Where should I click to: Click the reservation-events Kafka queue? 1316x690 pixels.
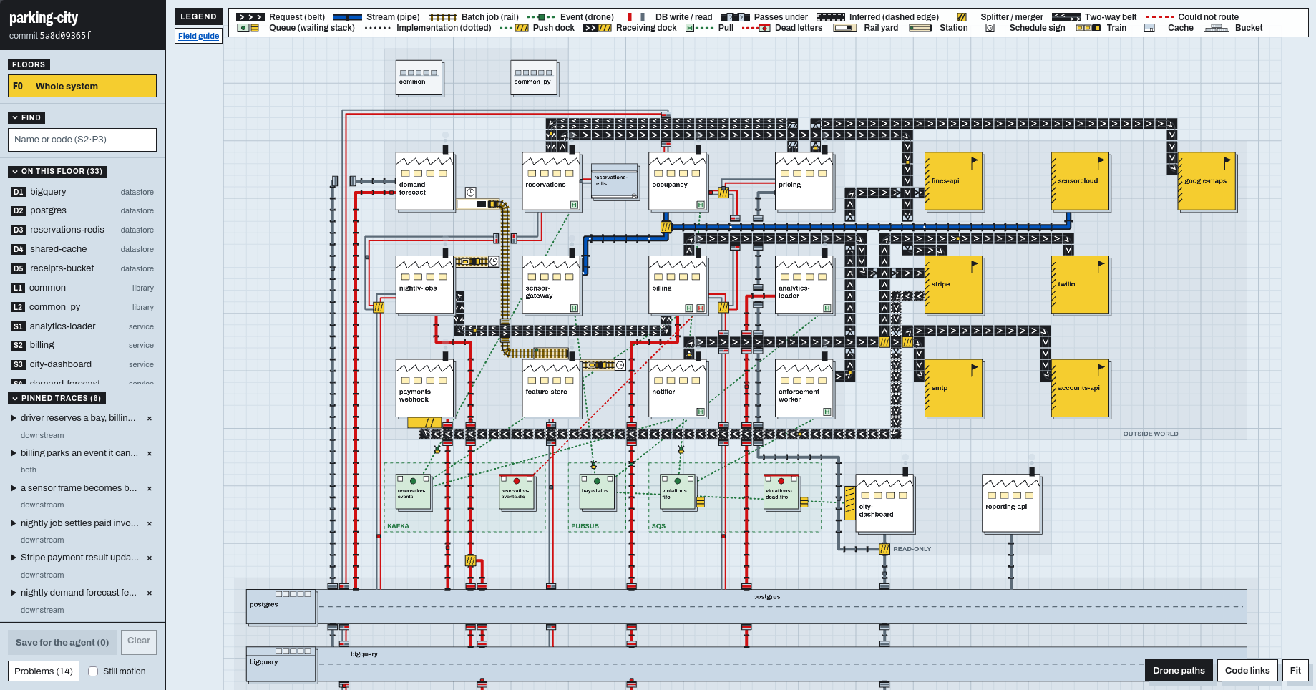pyautogui.click(x=414, y=492)
